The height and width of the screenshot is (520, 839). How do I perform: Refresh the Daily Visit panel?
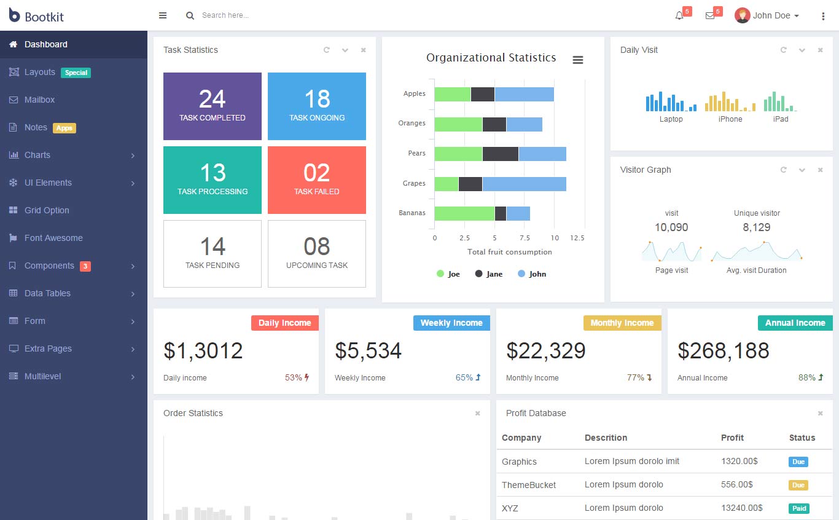tap(784, 50)
